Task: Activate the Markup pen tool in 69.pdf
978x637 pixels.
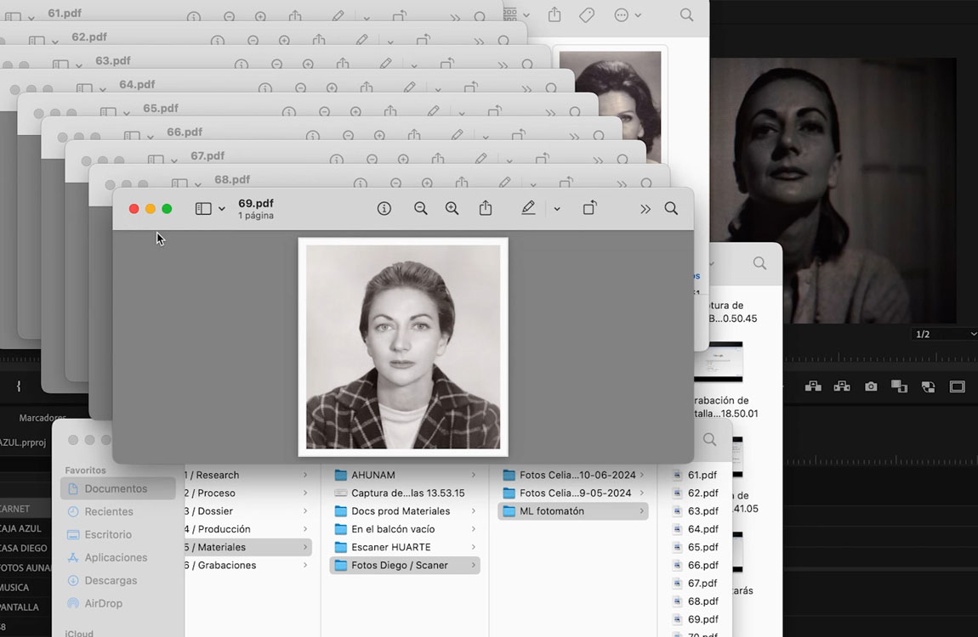Action: click(528, 209)
